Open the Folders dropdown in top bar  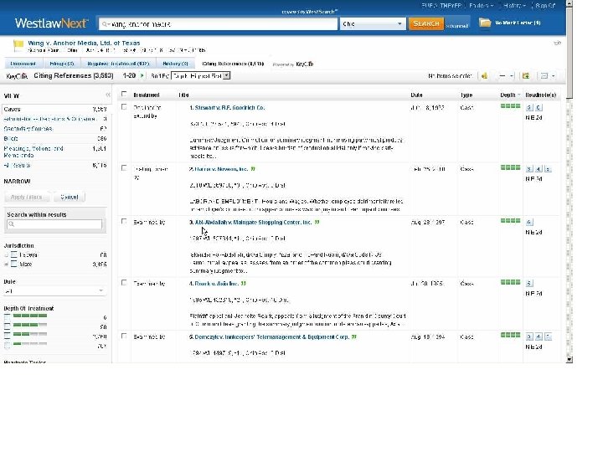pos(481,5)
